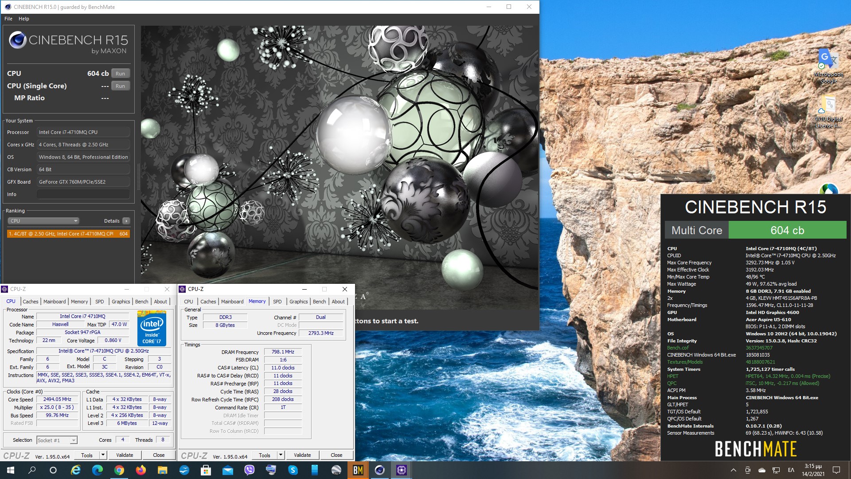This screenshot has width=851, height=479.
Task: Open the OpenOffice seagull icon on taskbar
Action: (x=184, y=470)
